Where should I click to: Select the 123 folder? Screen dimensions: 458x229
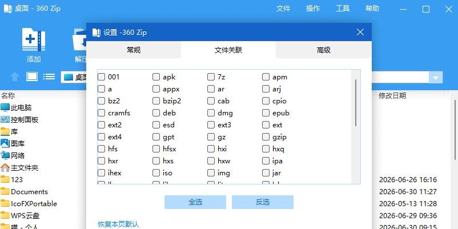[x=11, y=180]
